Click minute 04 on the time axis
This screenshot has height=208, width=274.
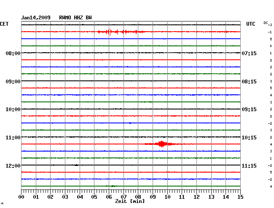(80, 197)
